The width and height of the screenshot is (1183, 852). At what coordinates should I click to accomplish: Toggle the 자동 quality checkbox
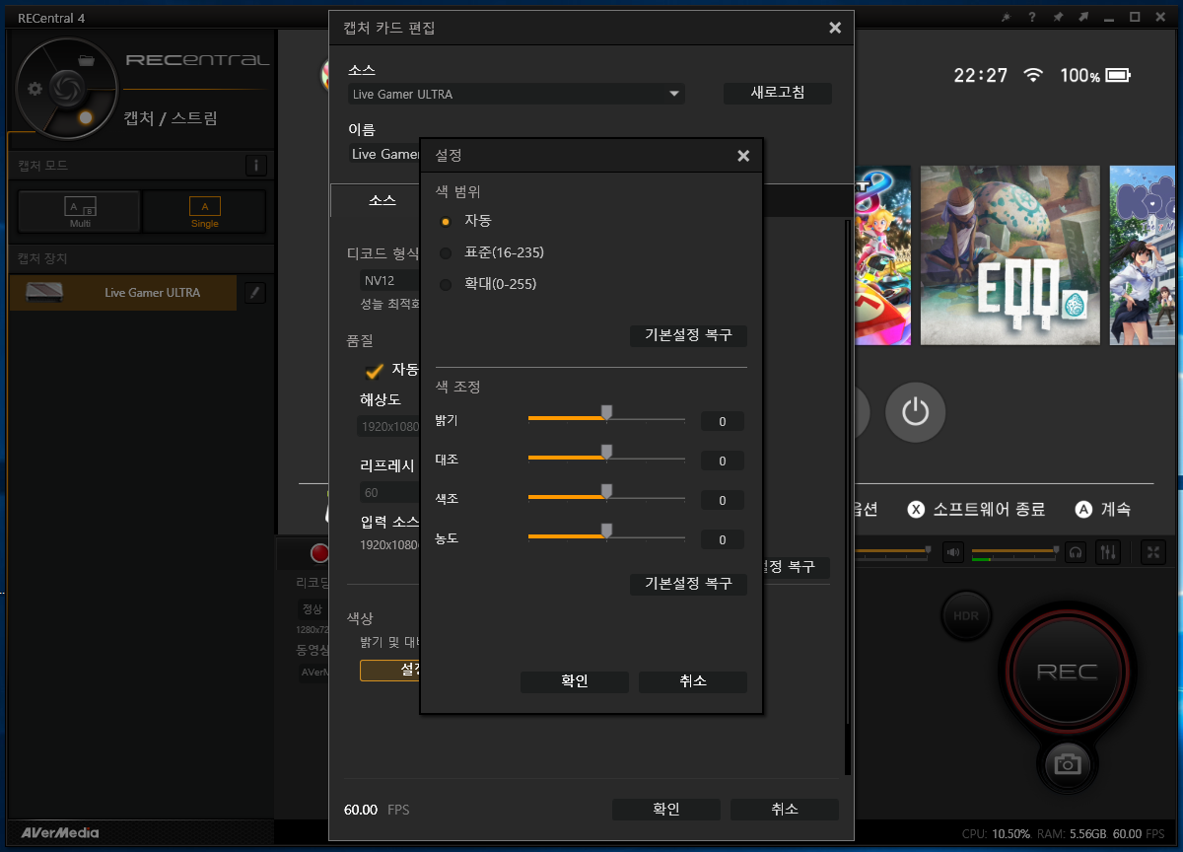pyautogui.click(x=375, y=370)
